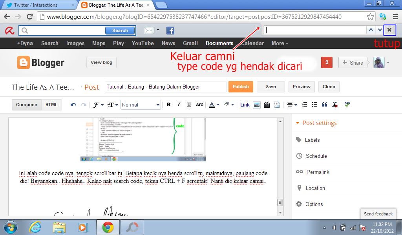Click the Skype extension icon
Screen dimensions: 402x235
click(383, 17)
